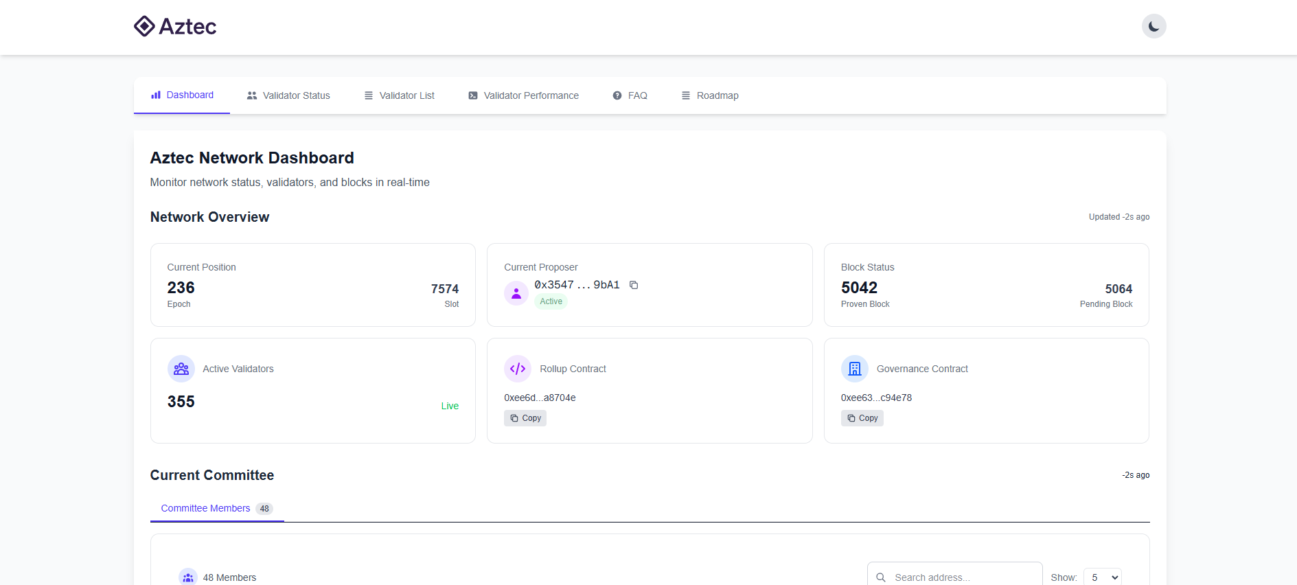Click the proposer address 0x3547...9bA1

click(577, 285)
